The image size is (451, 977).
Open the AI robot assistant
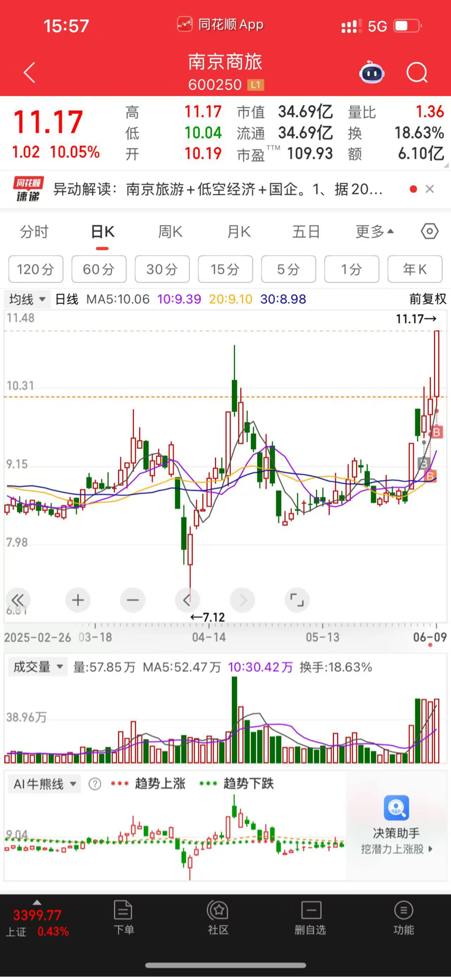point(372,72)
